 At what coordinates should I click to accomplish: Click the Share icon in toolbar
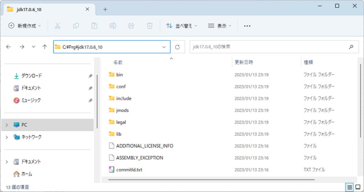131,26
